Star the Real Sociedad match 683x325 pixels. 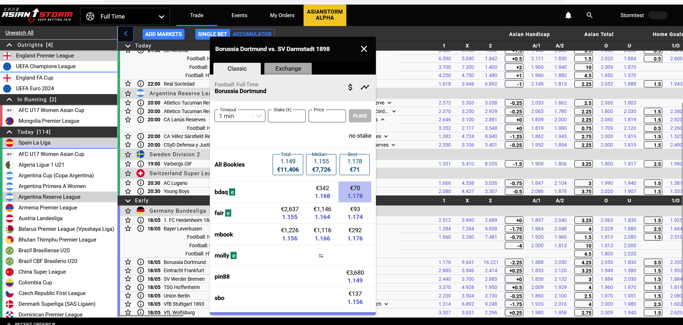(x=128, y=84)
